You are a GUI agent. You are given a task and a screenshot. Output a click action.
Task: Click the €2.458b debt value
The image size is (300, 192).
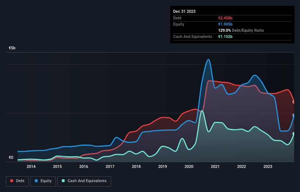tap(225, 18)
